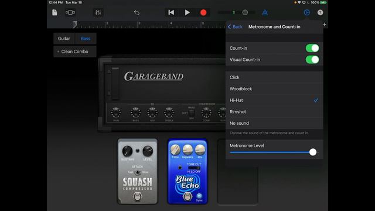375x211 pixels.
Task: Adjust the amp Comp knob
Action: [x=206, y=113]
